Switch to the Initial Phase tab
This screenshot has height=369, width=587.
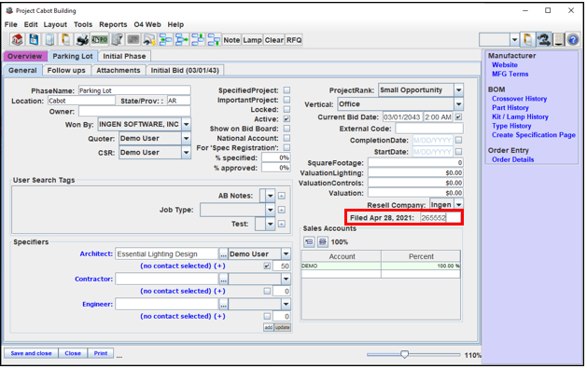124,56
